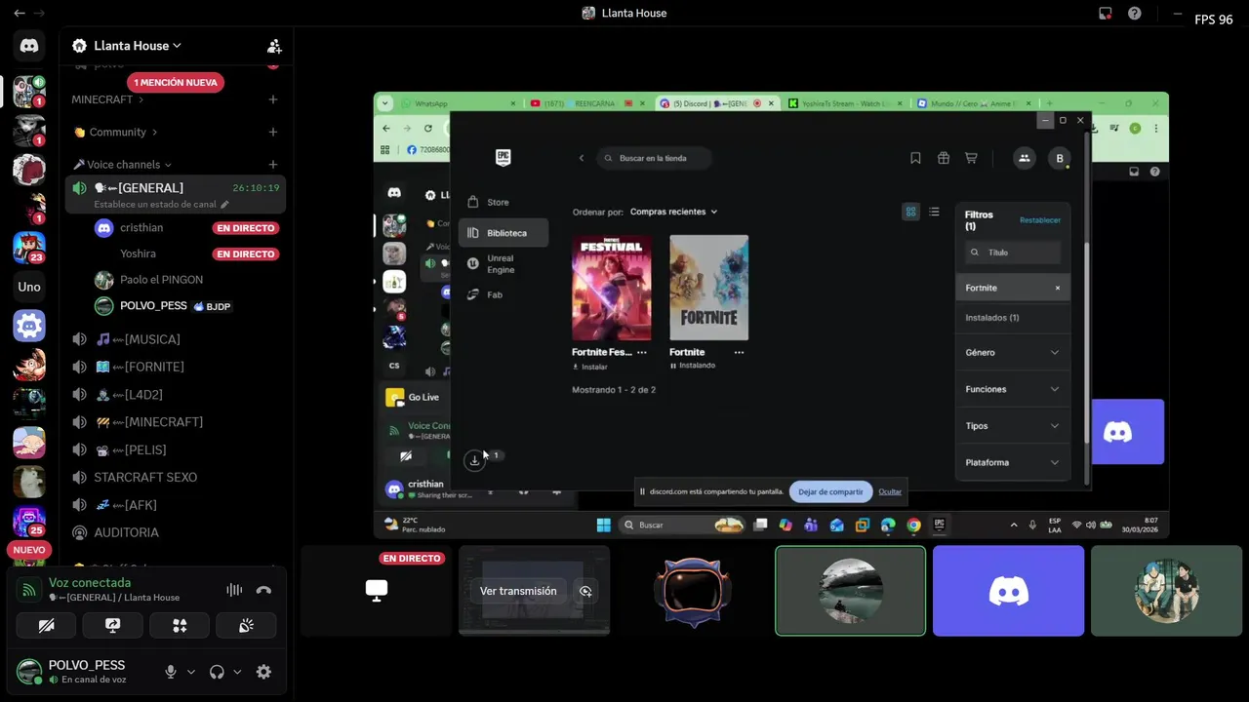Open the server member invite icon
The width and height of the screenshot is (1249, 702).
click(274, 46)
